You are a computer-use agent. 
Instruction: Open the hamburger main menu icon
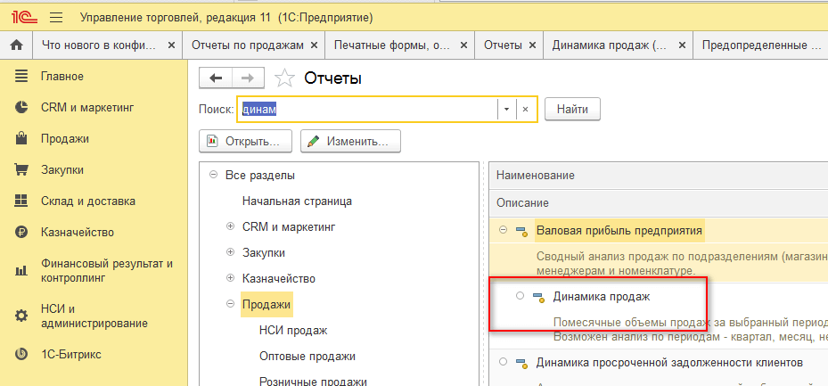pyautogui.click(x=55, y=18)
